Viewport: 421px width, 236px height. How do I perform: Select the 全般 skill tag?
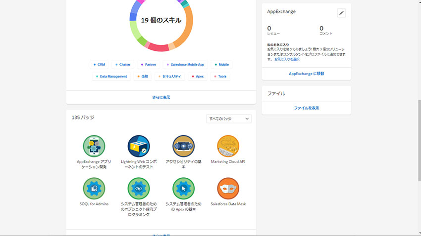[143, 76]
